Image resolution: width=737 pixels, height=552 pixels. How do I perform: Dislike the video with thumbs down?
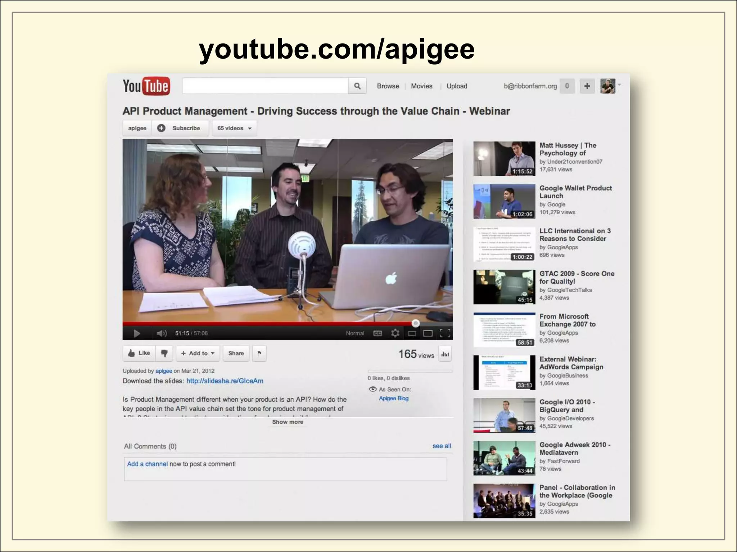click(164, 353)
